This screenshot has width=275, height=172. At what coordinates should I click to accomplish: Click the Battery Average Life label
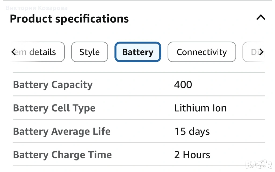[x=62, y=132]
